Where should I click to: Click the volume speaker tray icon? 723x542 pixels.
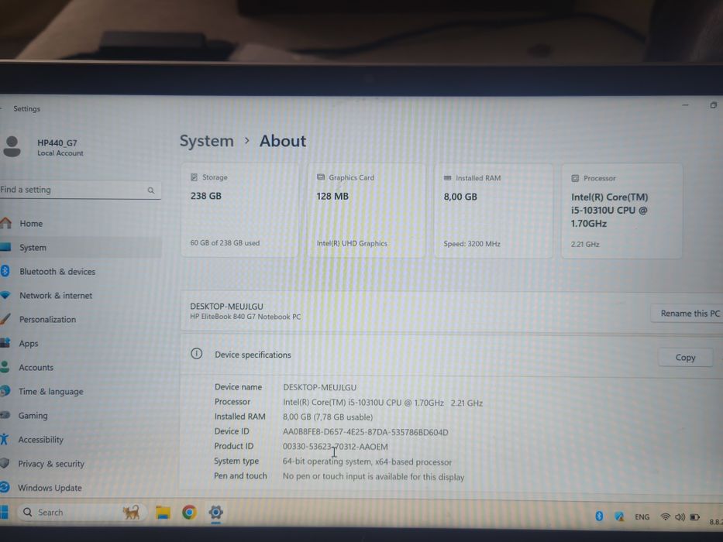point(680,517)
